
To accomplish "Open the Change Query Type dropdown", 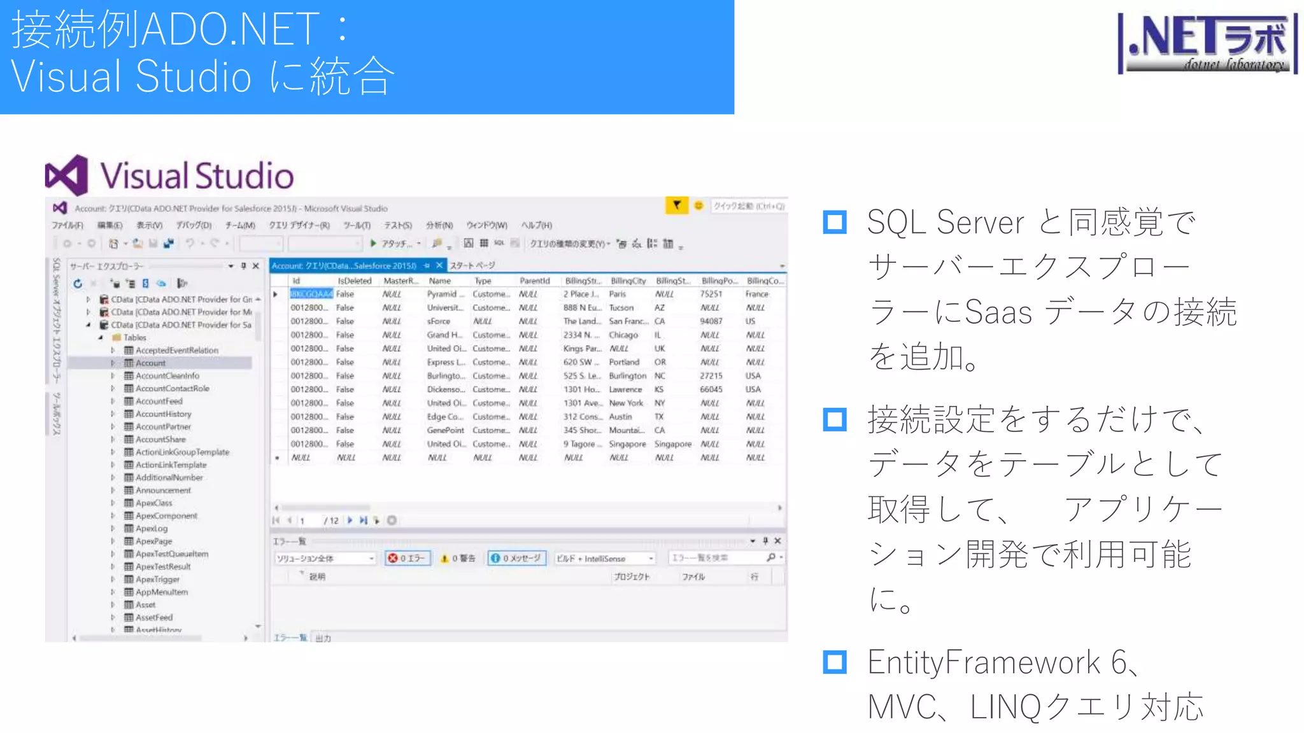I will point(570,243).
